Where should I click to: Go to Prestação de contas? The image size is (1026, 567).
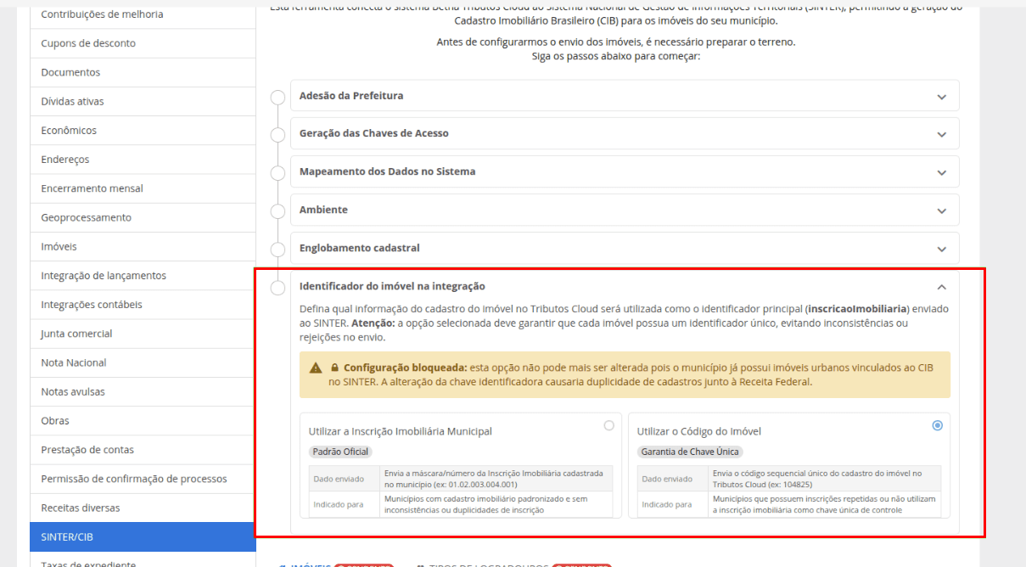[143, 450]
